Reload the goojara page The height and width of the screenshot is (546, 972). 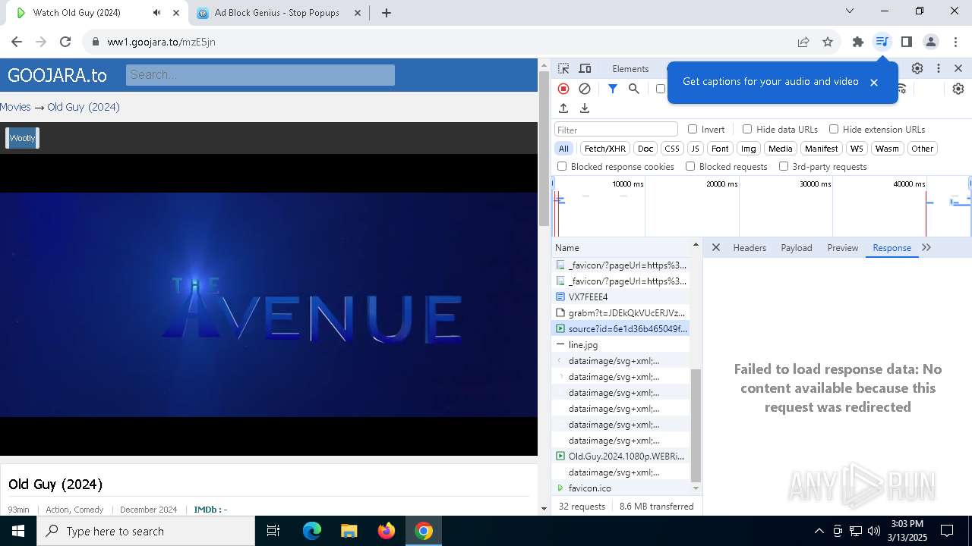coord(65,42)
